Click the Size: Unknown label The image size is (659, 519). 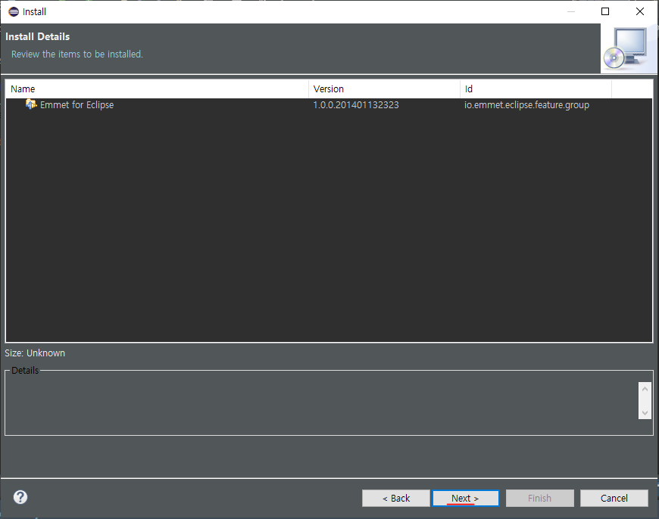point(35,353)
